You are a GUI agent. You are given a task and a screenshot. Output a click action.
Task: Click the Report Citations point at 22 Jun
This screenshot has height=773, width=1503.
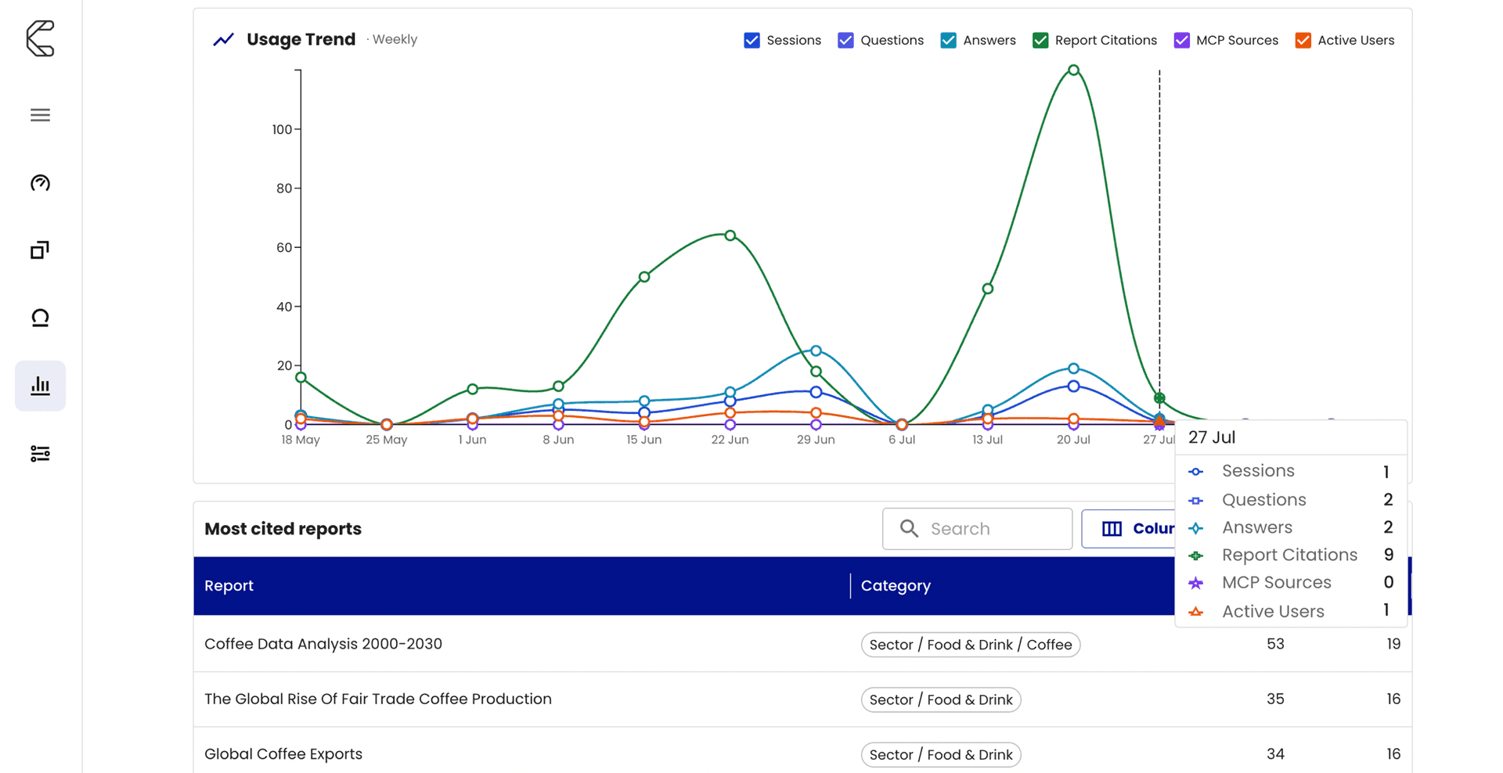tap(730, 235)
